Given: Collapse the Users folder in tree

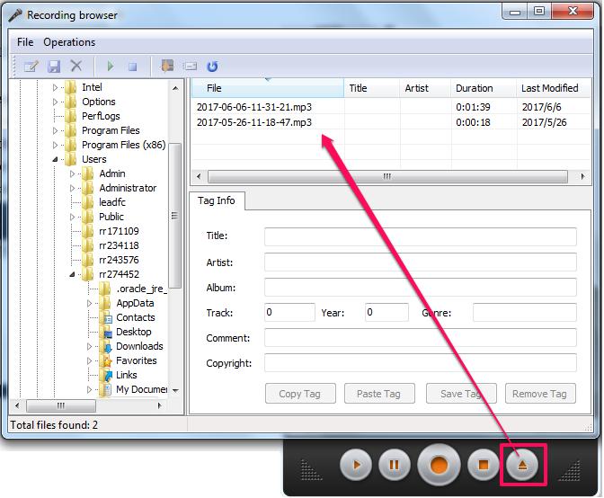Looking at the screenshot, I should coord(56,159).
